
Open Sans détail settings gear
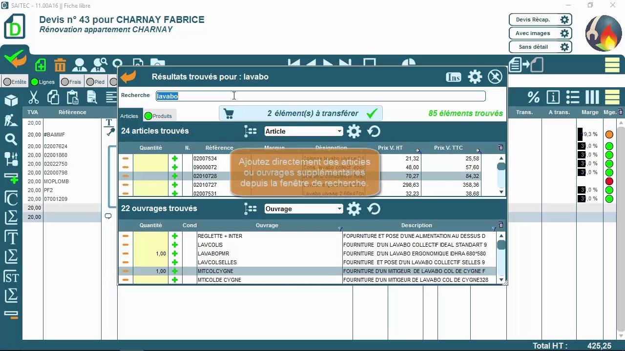point(564,47)
